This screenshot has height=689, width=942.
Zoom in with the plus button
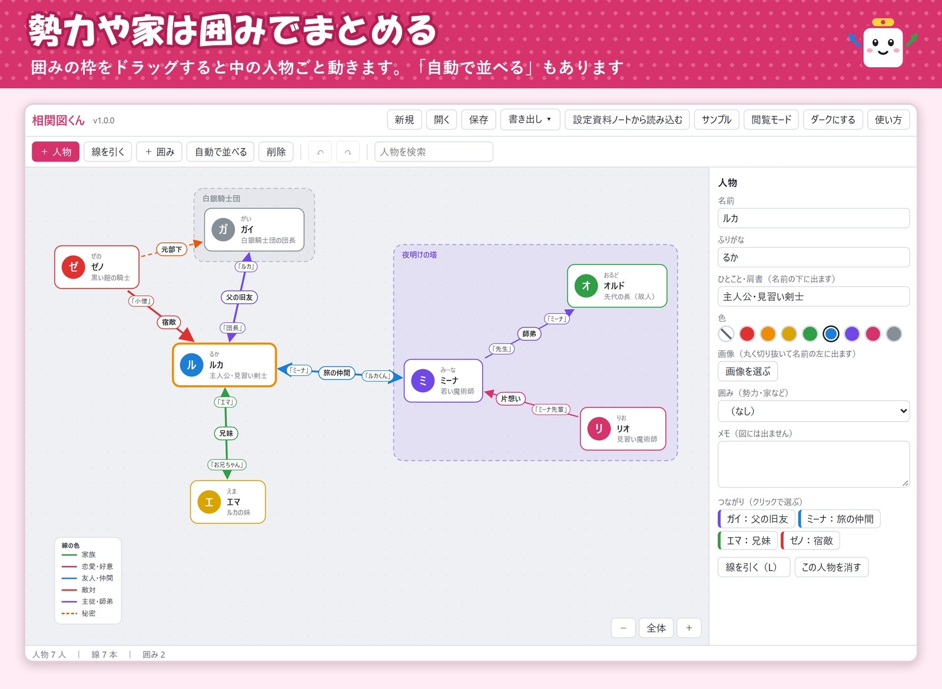(x=689, y=628)
